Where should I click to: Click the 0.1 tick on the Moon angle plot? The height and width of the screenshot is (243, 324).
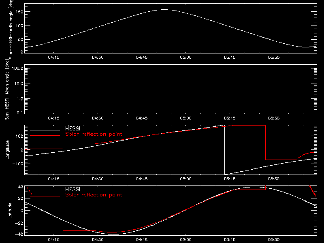coord(20,113)
